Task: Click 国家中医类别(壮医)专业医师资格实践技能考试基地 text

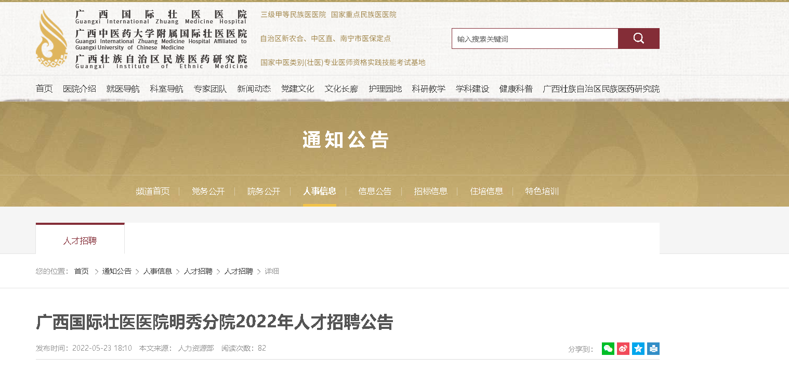Action: pos(343,62)
